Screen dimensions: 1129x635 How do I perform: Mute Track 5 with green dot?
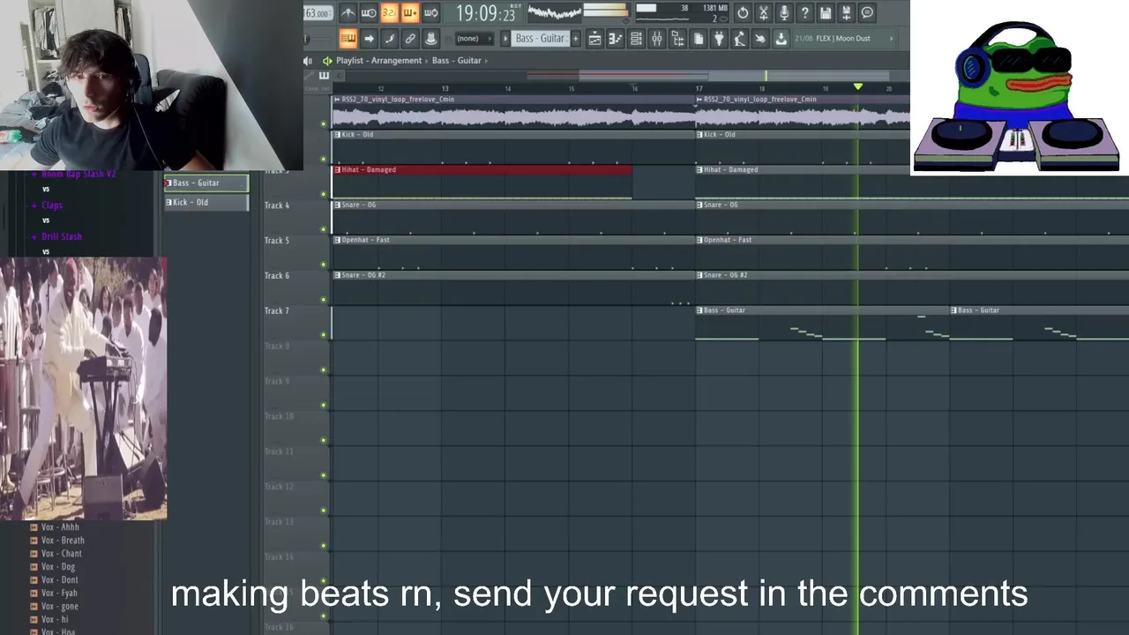coord(324,265)
